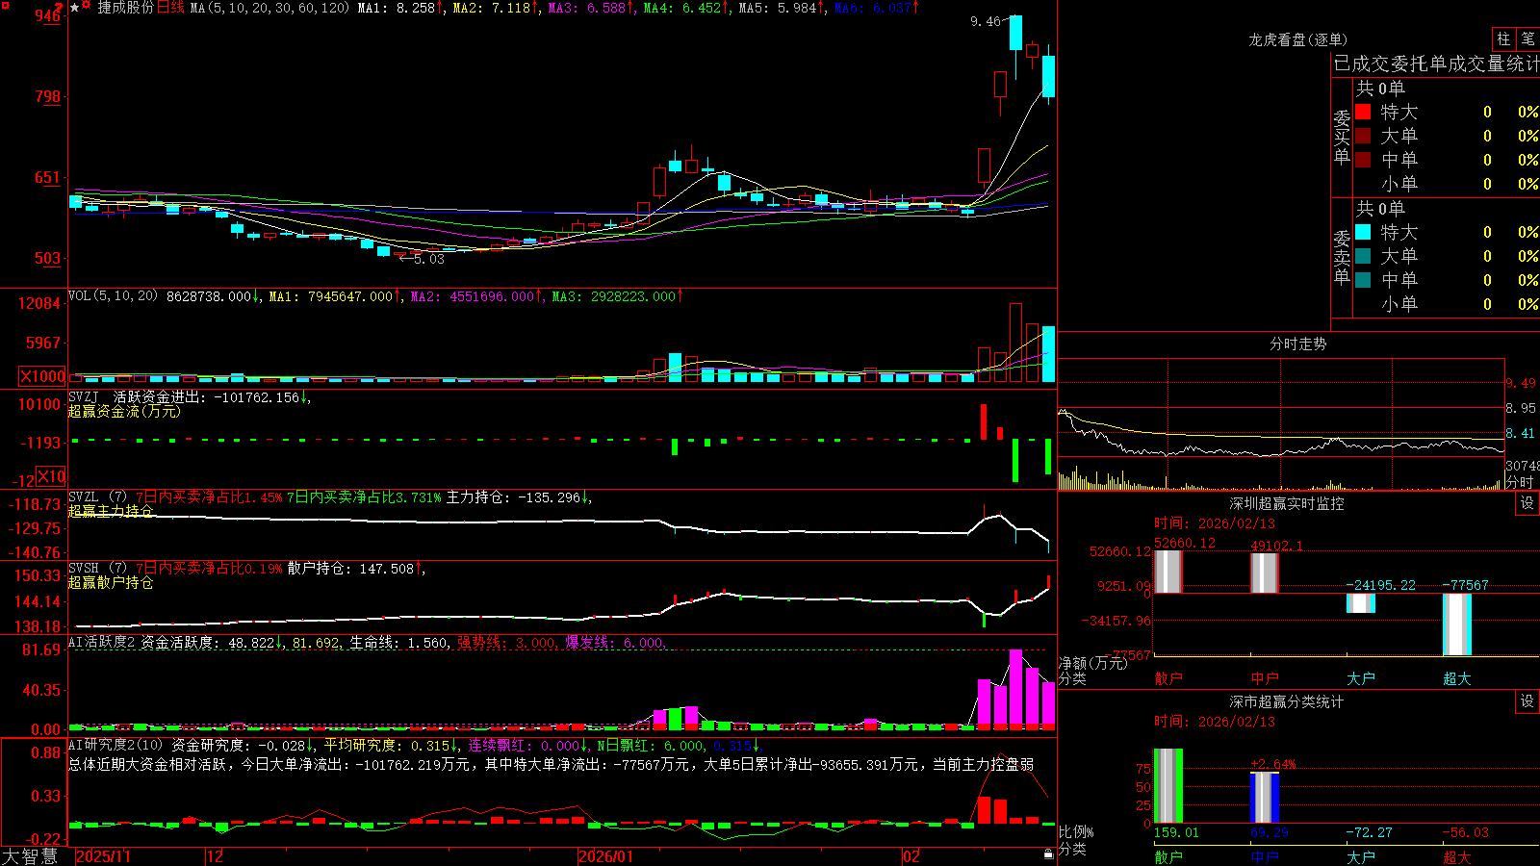This screenshot has width=1540, height=866.
Task: Click the green 散户 bar in 深市超赢分类统计
Action: [x=1168, y=786]
